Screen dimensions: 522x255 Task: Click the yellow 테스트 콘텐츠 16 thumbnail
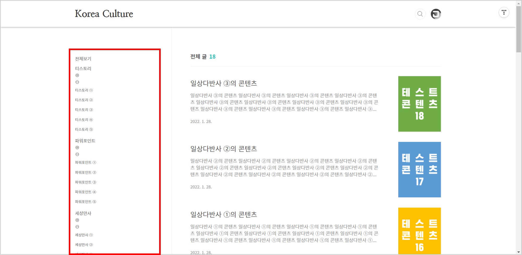[x=419, y=231]
